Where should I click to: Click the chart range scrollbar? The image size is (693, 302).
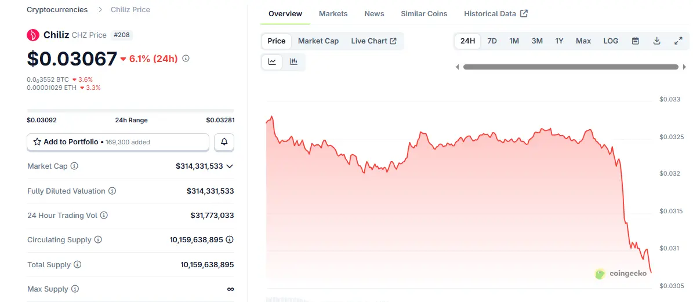click(571, 67)
